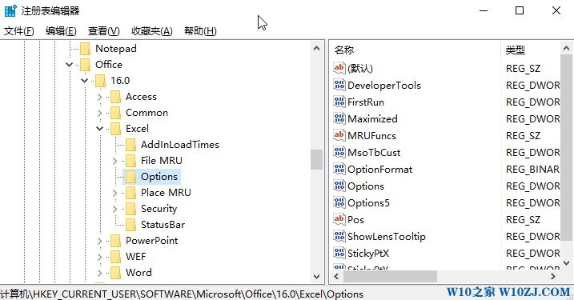574x300 pixels.
Task: Select the StickyPtX value name
Action: 368,253
